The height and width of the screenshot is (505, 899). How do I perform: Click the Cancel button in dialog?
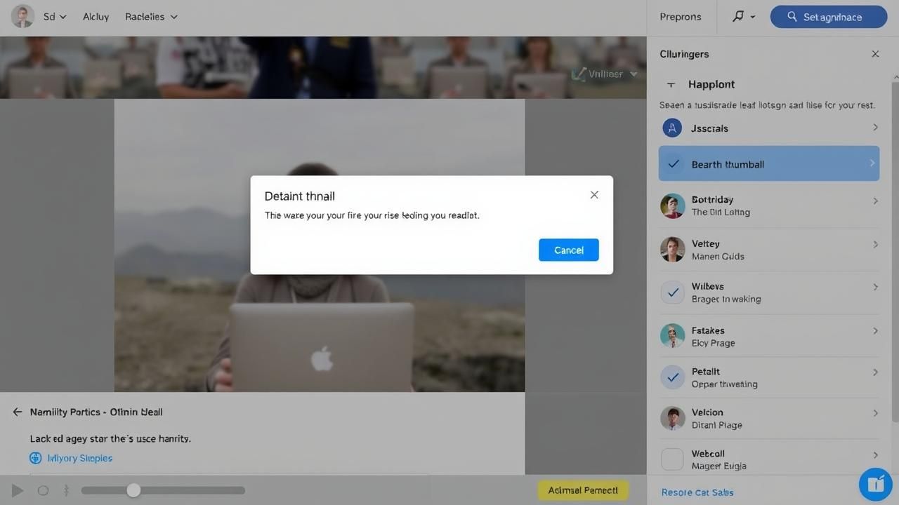point(568,250)
